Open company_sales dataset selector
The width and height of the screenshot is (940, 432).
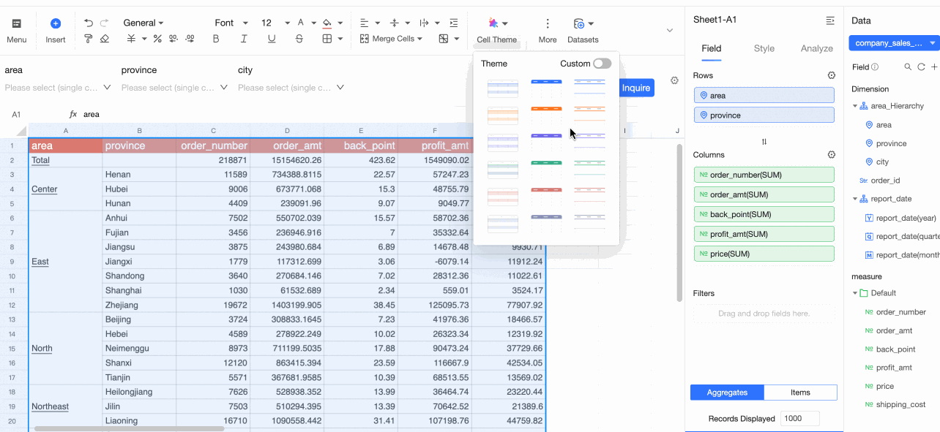click(894, 43)
